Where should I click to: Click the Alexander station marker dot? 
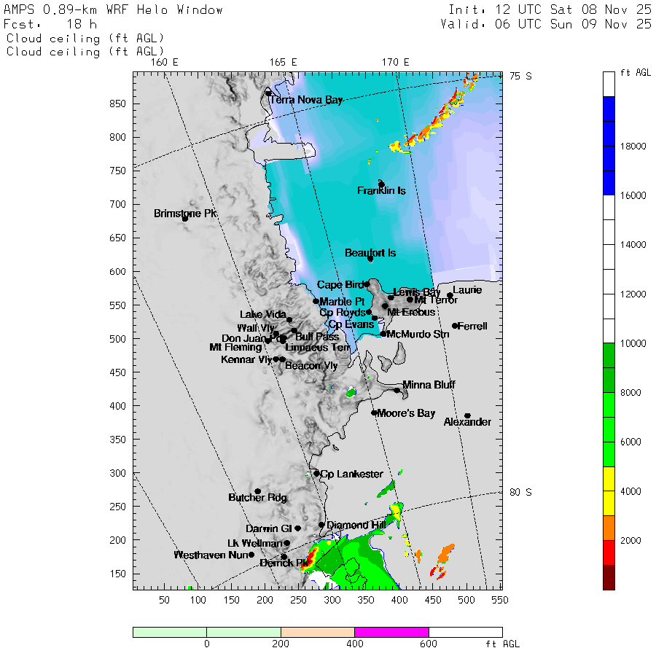tap(468, 416)
